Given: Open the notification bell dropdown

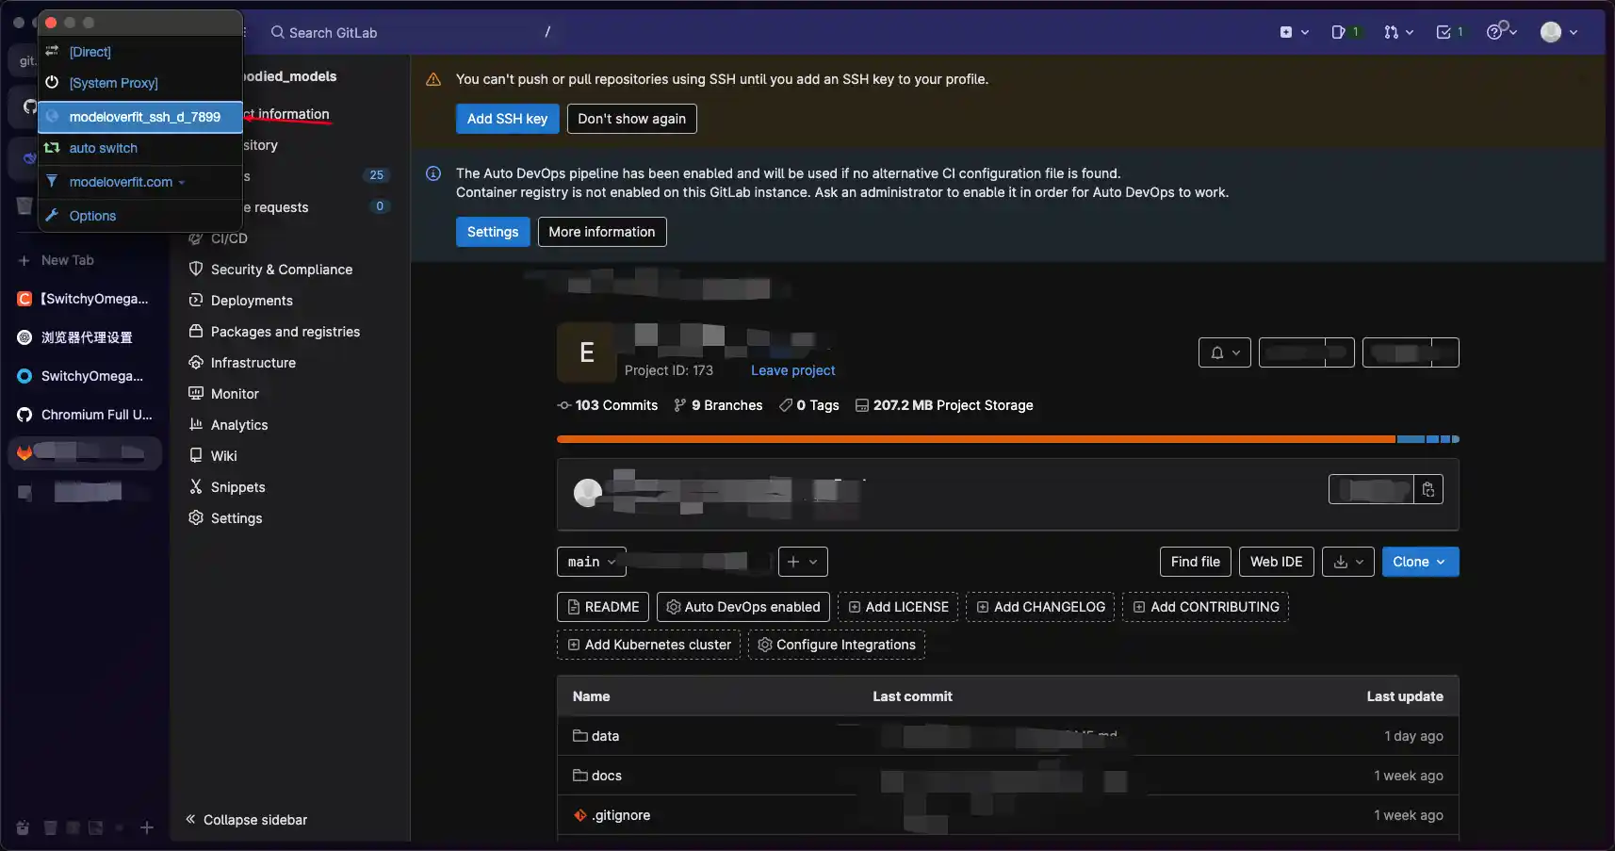Looking at the screenshot, I should coord(1225,352).
